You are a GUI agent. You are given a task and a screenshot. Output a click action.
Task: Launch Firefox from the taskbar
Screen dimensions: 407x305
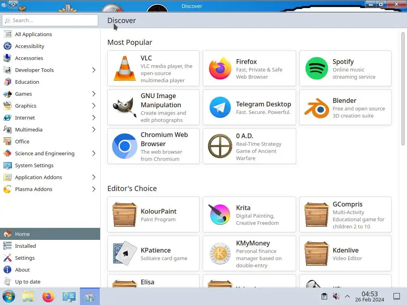pos(48,296)
